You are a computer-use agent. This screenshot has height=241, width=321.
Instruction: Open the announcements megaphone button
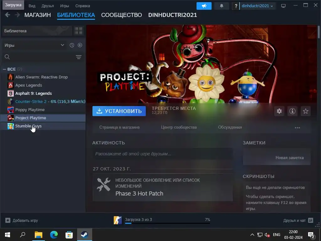(x=204, y=6)
